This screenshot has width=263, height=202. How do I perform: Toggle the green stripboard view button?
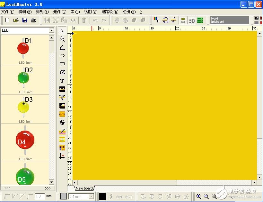(200, 20)
